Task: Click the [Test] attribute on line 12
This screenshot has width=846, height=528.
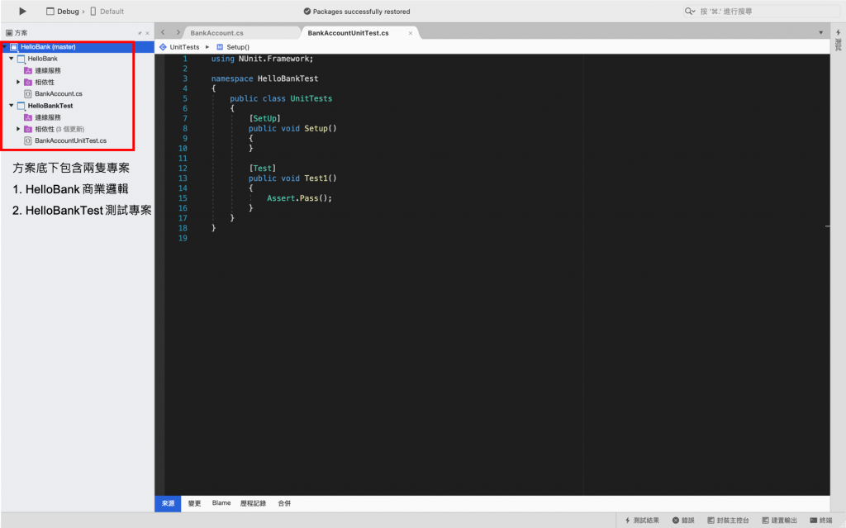Action: coord(262,169)
